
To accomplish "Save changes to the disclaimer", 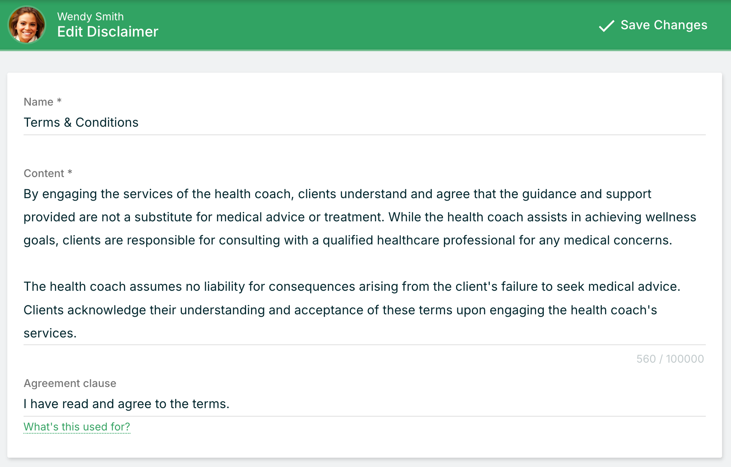I will pos(653,25).
